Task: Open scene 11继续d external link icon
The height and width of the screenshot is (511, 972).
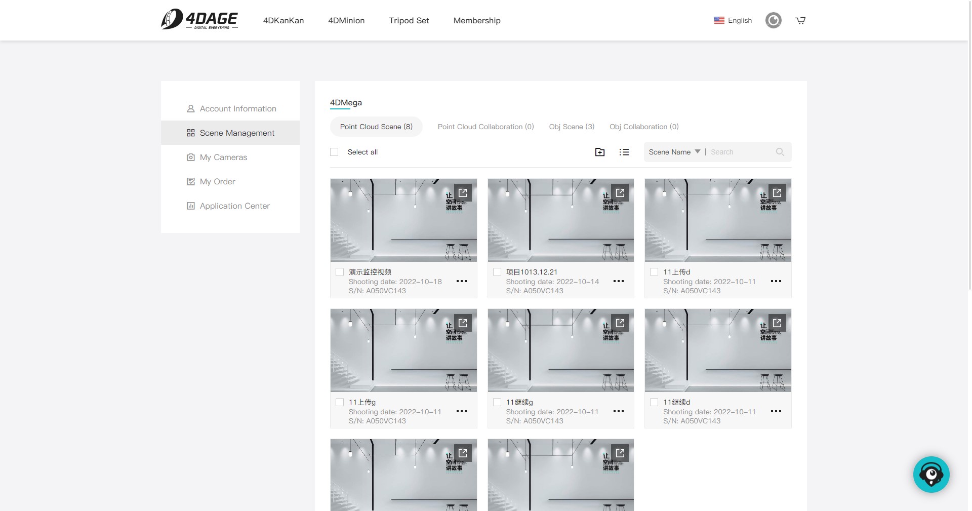Action: point(777,323)
